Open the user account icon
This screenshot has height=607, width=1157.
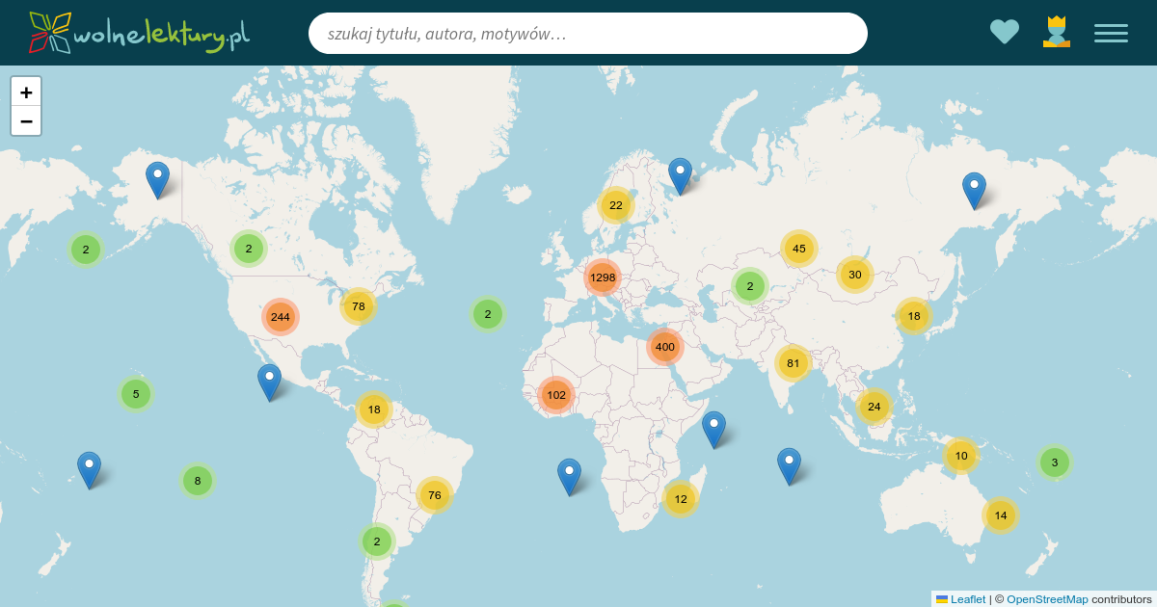point(1057,32)
